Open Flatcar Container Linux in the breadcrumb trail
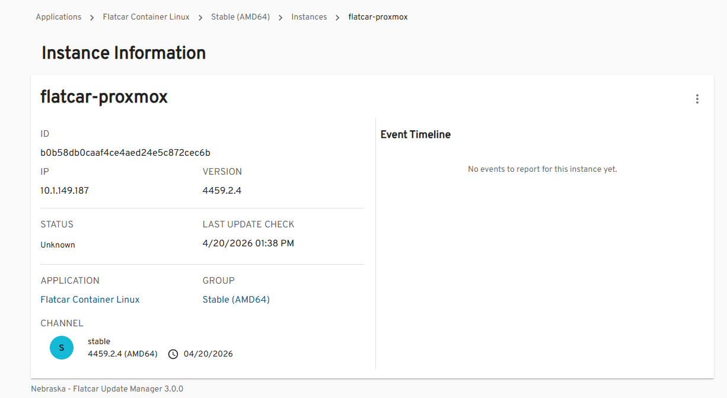The height and width of the screenshot is (398, 727). 146,17
